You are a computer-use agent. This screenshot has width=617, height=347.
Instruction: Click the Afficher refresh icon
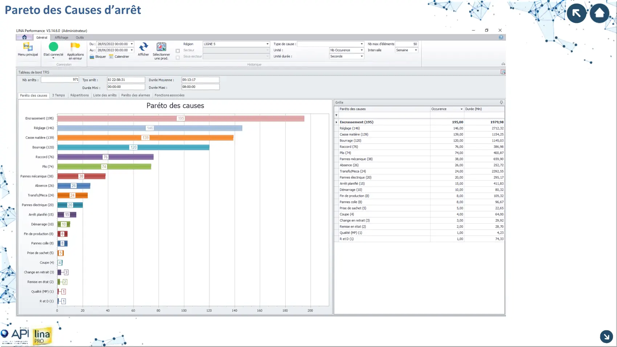(x=143, y=47)
